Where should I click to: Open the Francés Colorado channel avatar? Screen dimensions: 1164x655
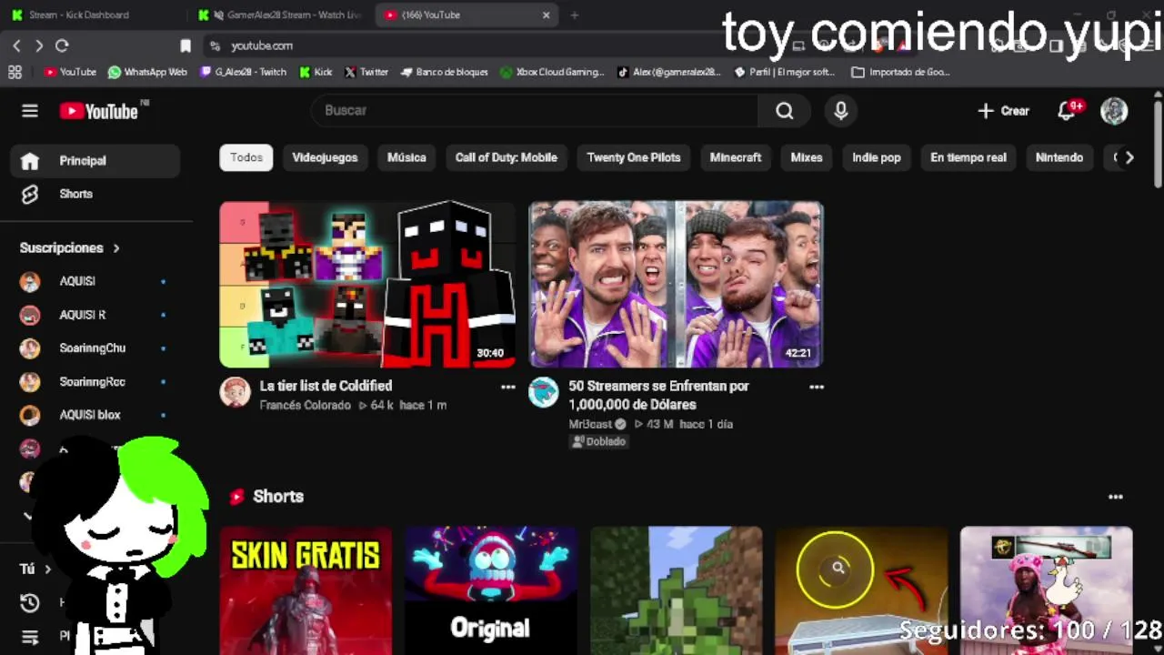(235, 392)
